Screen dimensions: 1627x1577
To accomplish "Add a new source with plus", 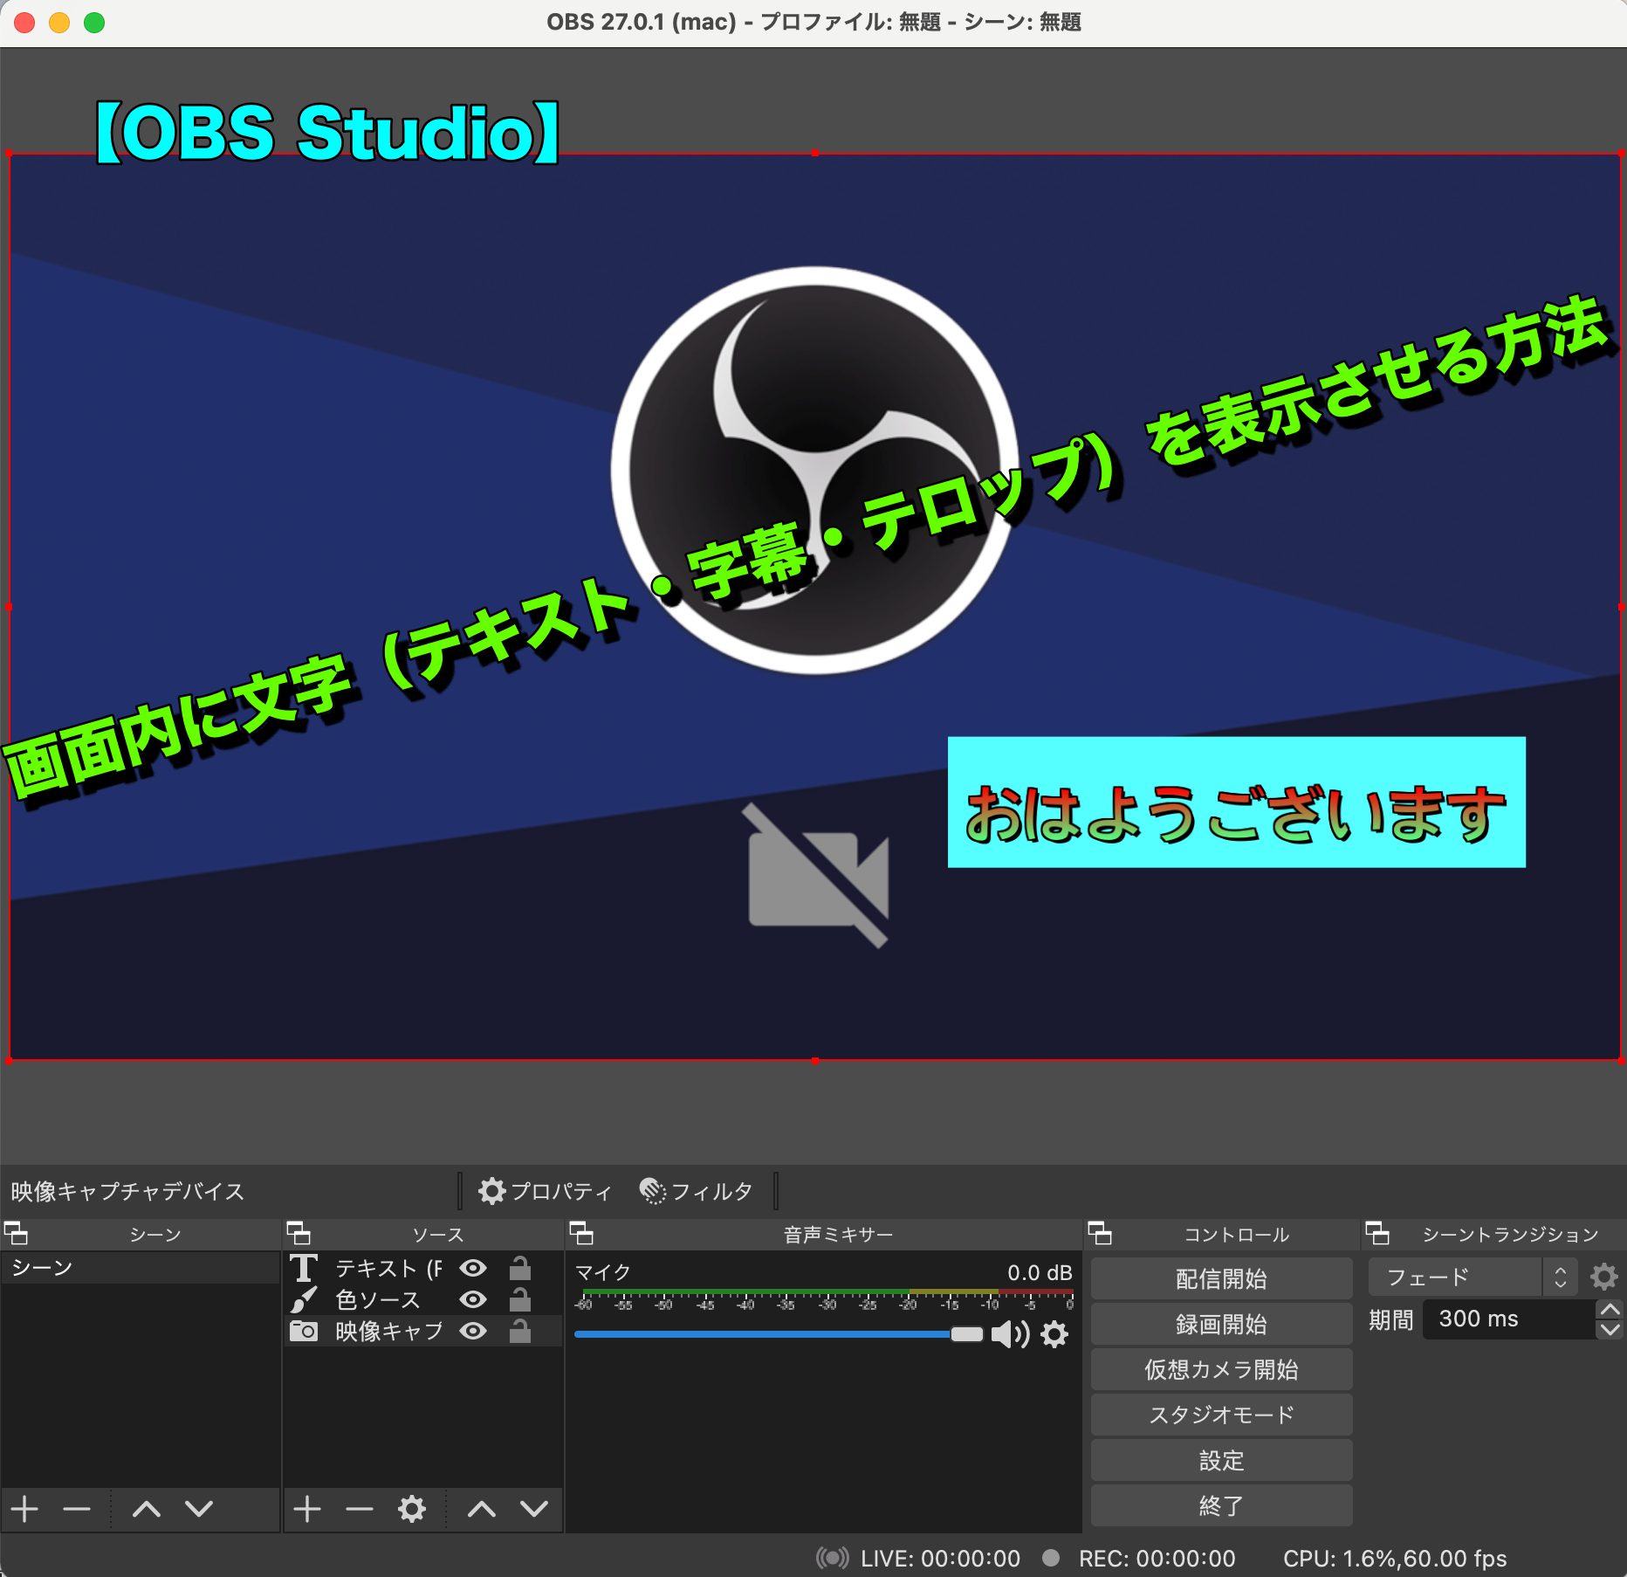I will [x=307, y=1509].
